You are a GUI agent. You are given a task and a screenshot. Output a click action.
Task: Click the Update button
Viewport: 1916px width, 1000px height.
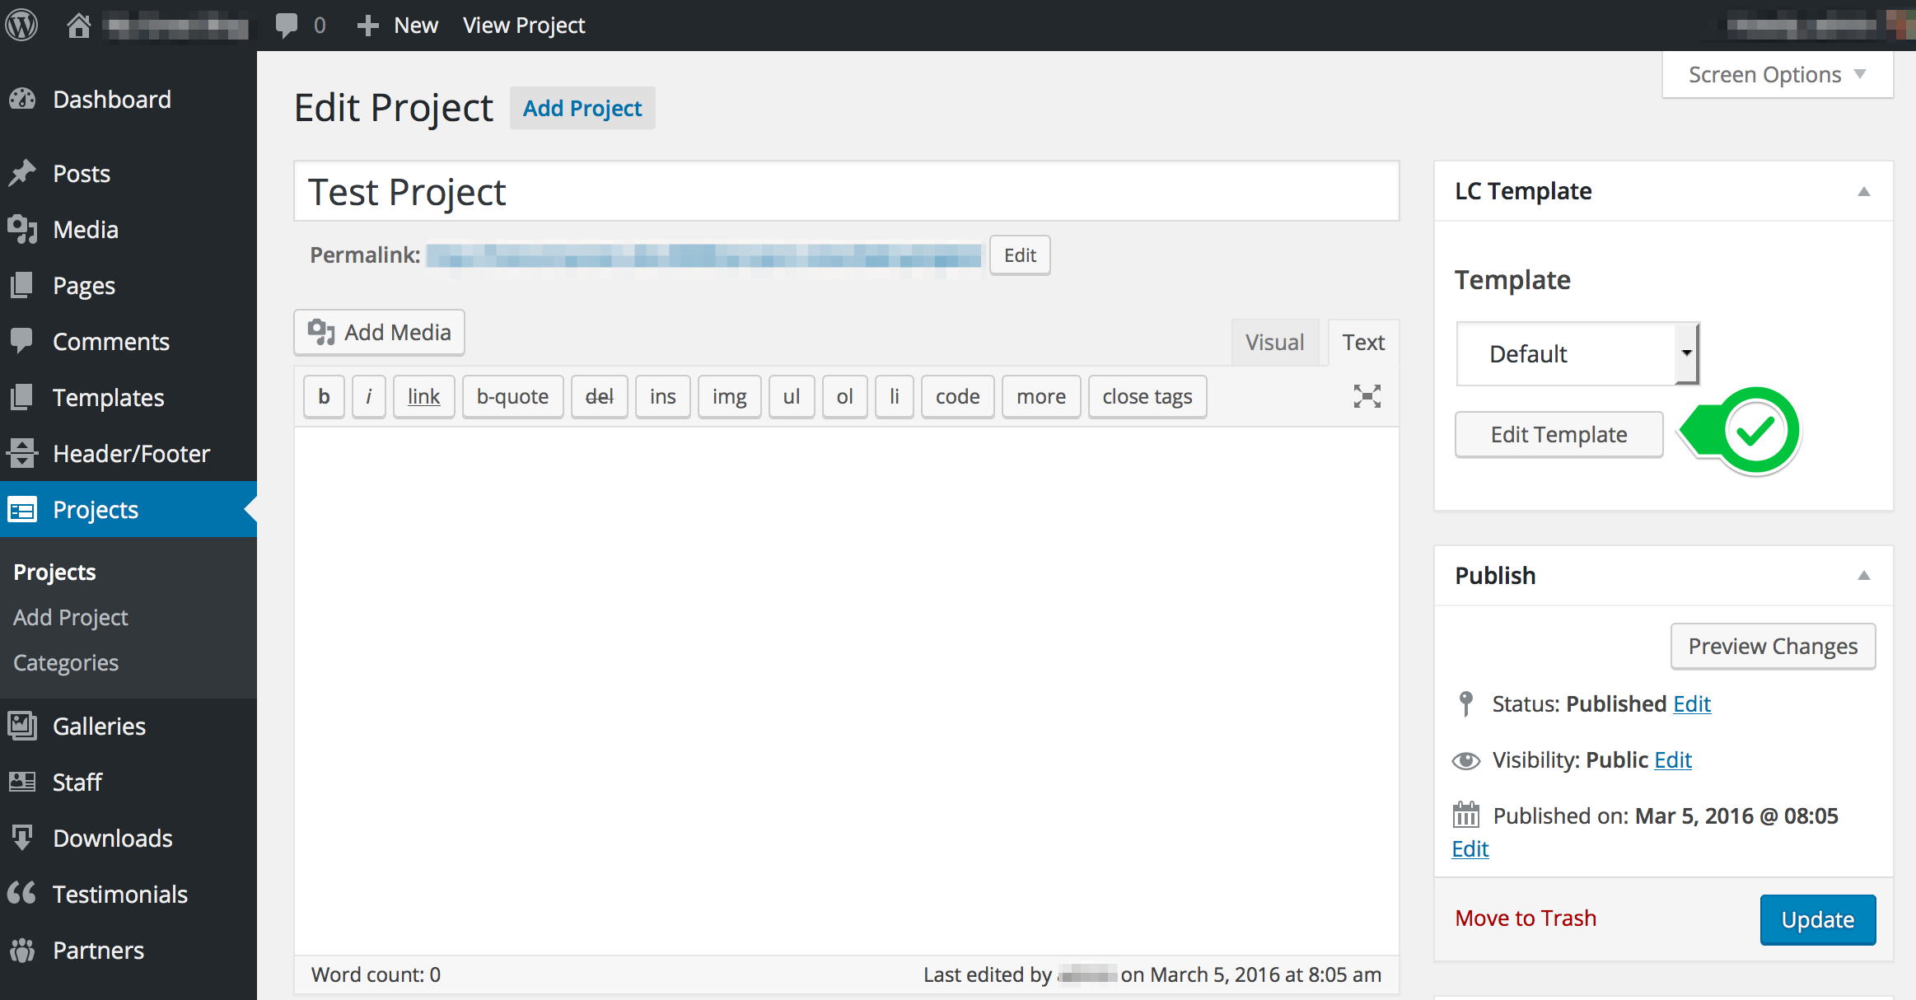[x=1818, y=919]
